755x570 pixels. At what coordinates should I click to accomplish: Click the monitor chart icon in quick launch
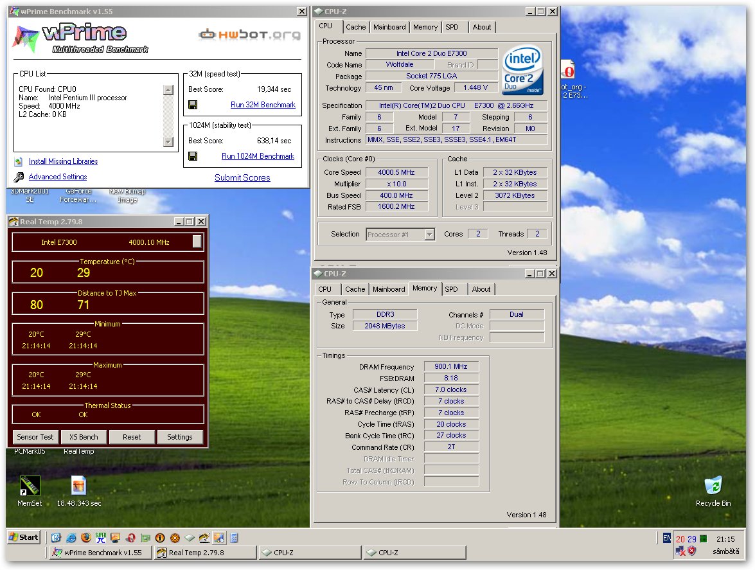115,538
